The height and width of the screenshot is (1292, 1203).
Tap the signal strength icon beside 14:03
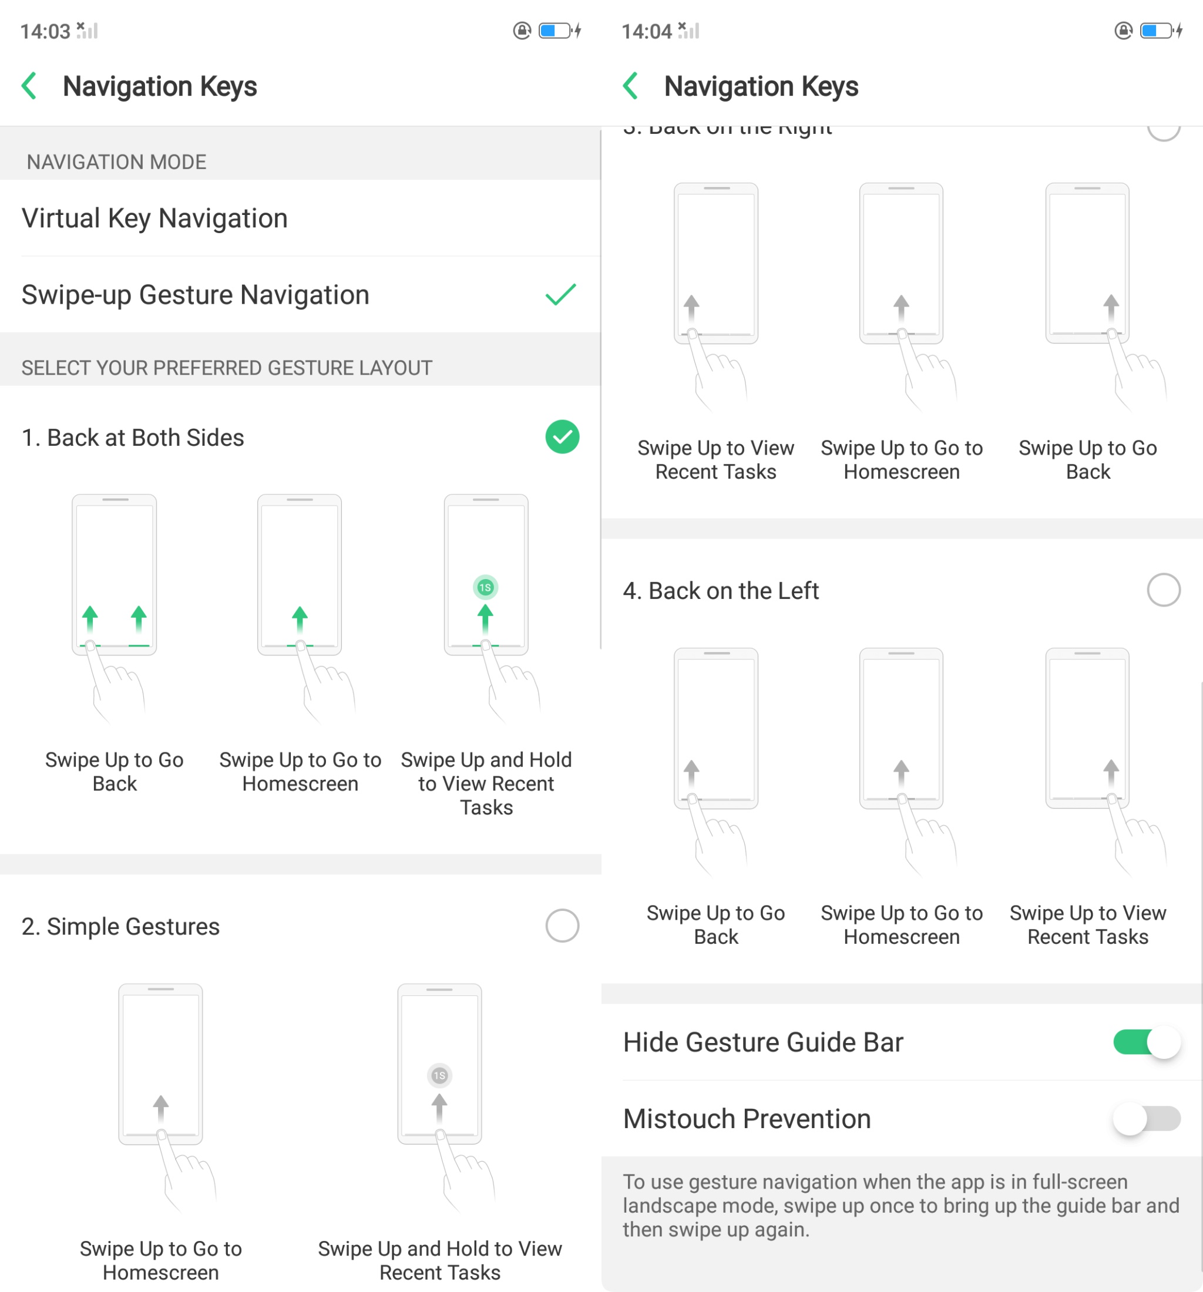point(87,31)
